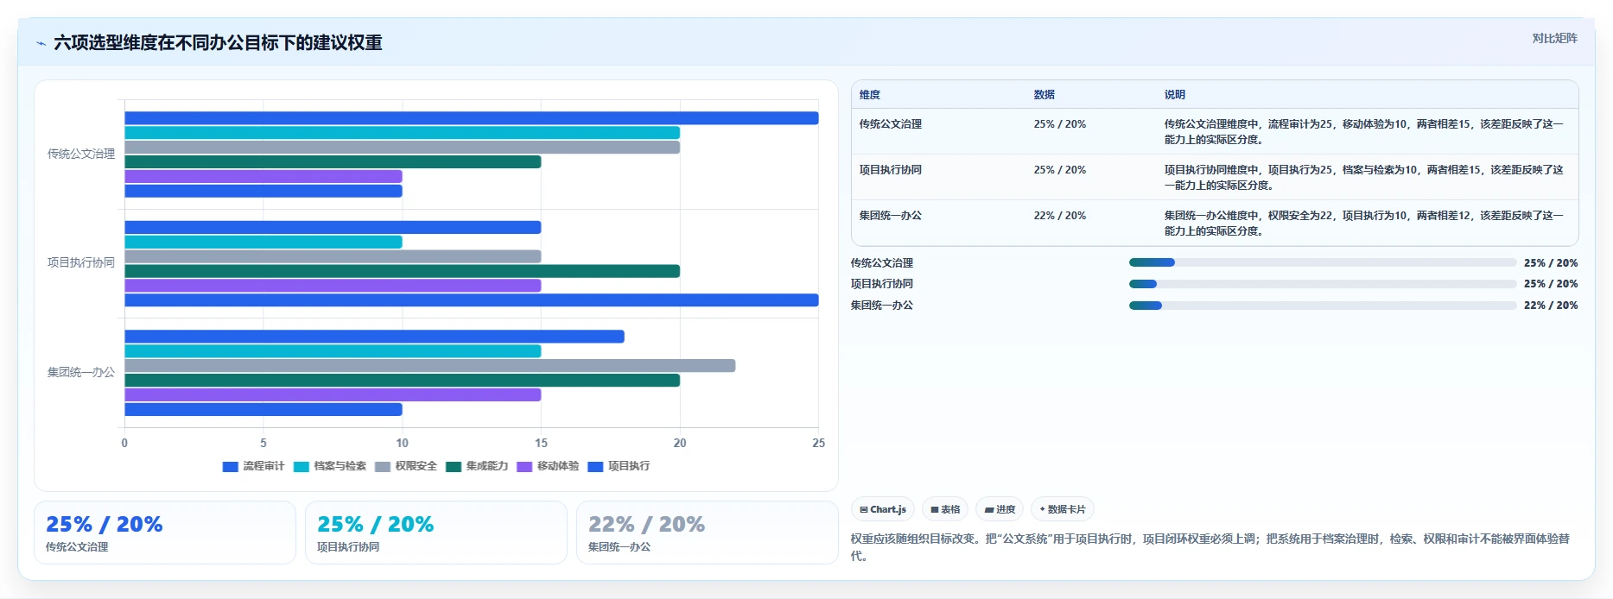
Task: Toggle the 流程审计 legend color swatch
Action: click(x=230, y=466)
